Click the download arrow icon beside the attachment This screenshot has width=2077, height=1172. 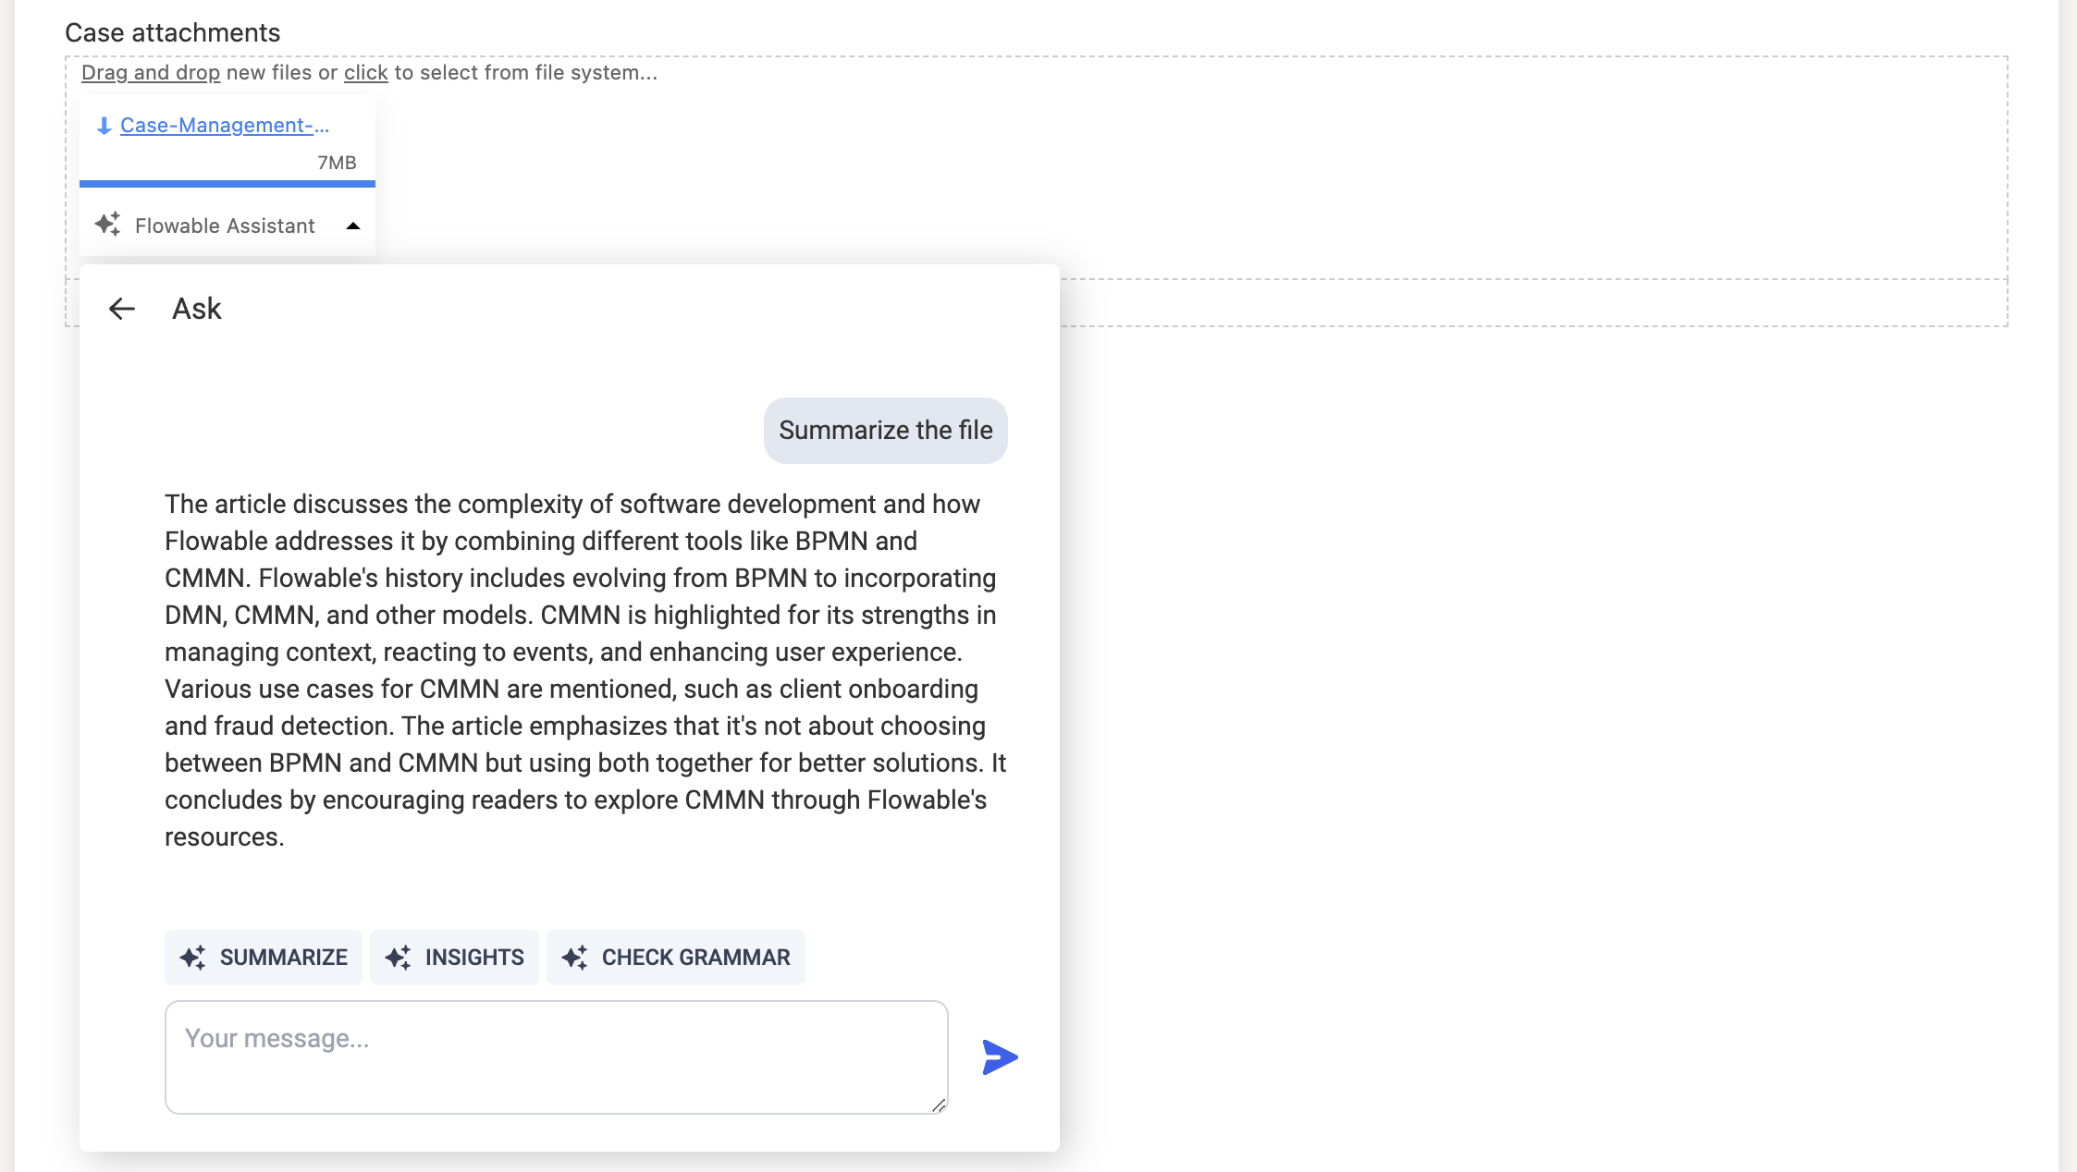104,126
